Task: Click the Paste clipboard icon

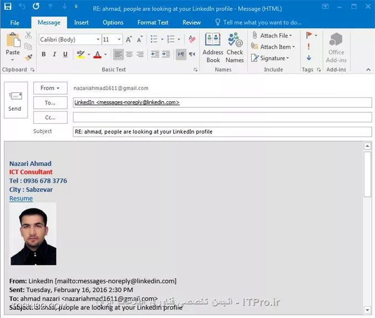Action: 13,40
